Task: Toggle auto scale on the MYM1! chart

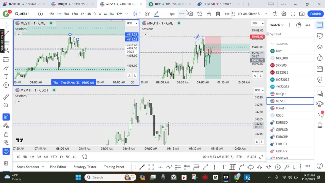Action: point(256,142)
